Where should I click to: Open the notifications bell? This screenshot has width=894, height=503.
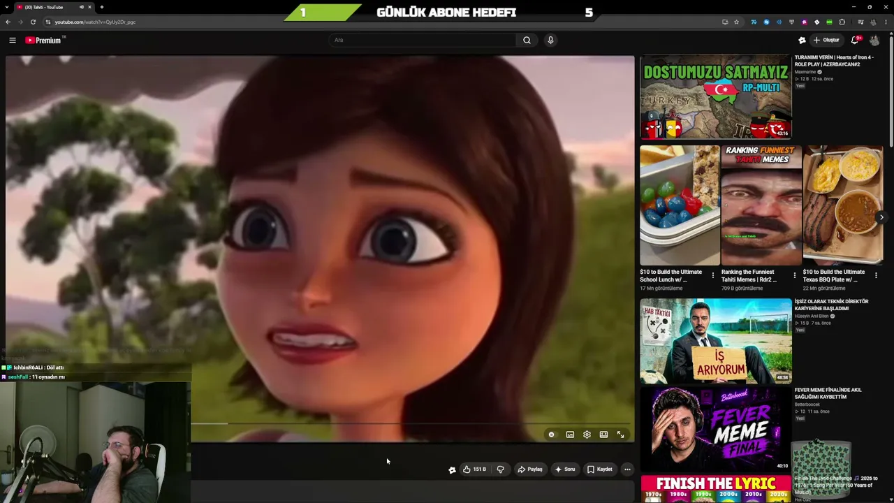pyautogui.click(x=855, y=40)
